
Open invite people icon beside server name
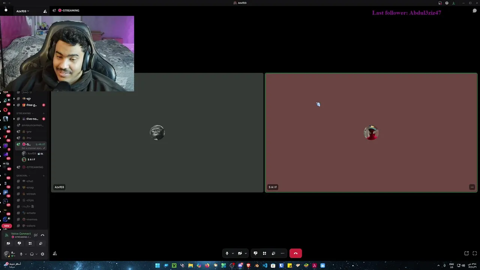45,11
